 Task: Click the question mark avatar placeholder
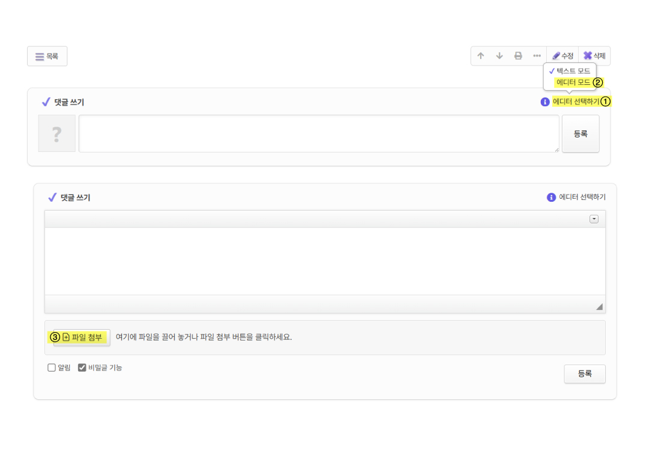point(57,134)
